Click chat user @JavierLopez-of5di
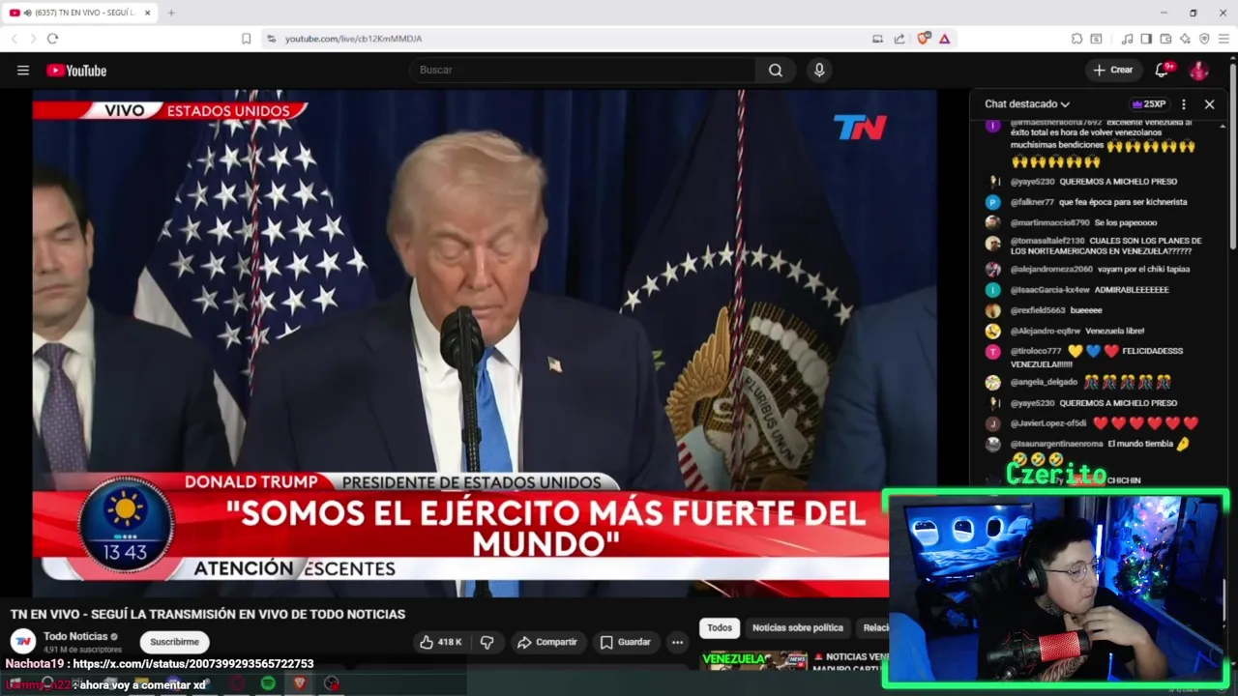Screen dimensions: 1238x696 click(x=1048, y=423)
